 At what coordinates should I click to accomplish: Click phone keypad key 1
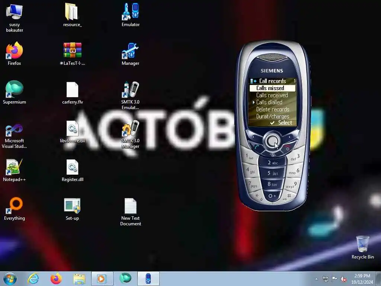(250, 157)
